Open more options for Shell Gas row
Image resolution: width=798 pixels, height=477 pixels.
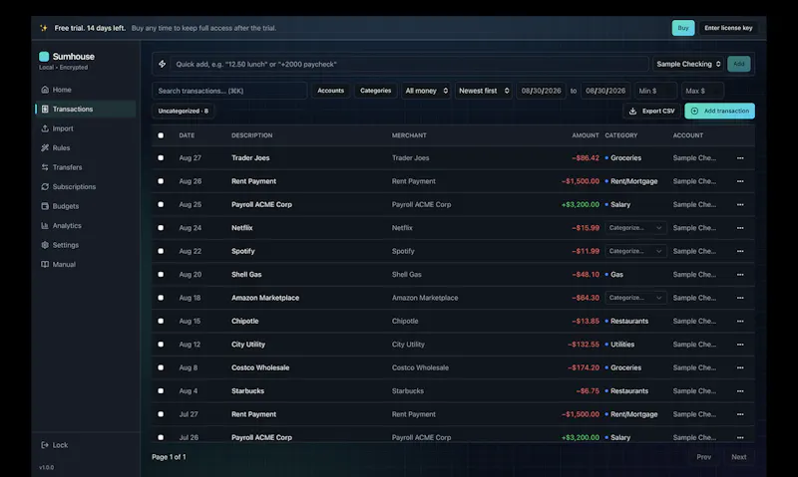[740, 274]
